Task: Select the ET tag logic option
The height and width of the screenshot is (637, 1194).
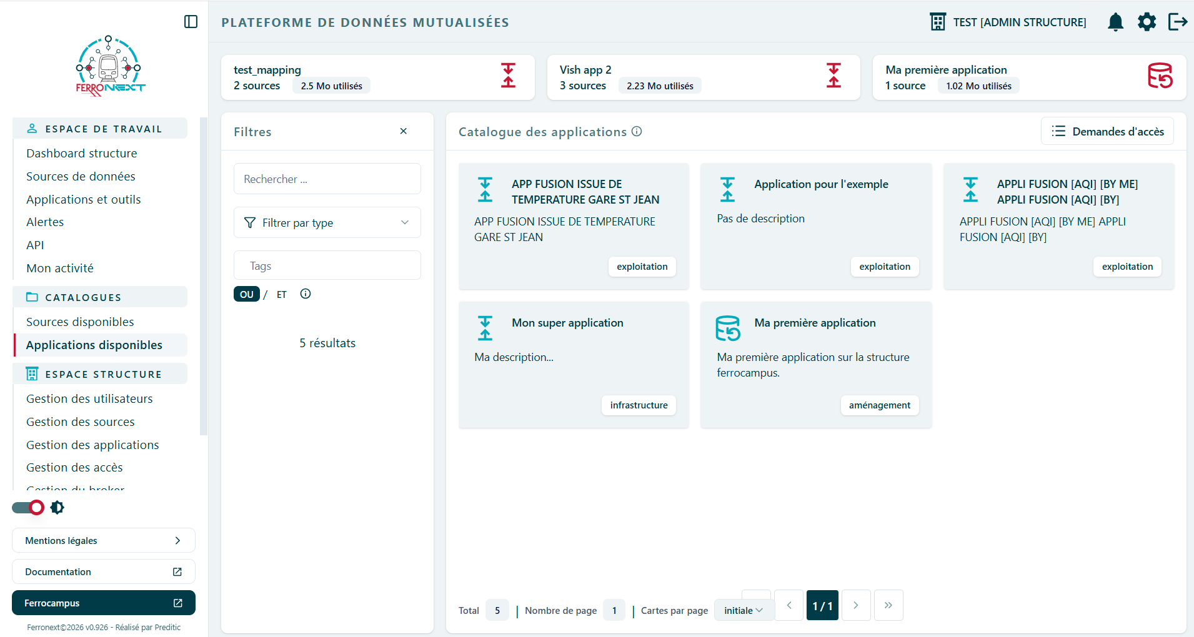Action: click(x=282, y=294)
